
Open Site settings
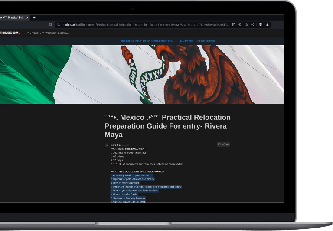(206, 41)
